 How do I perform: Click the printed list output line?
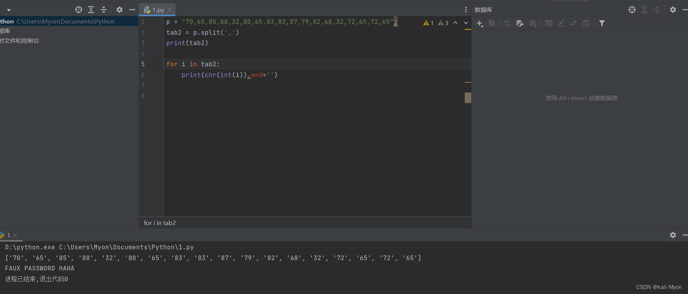coord(213,258)
